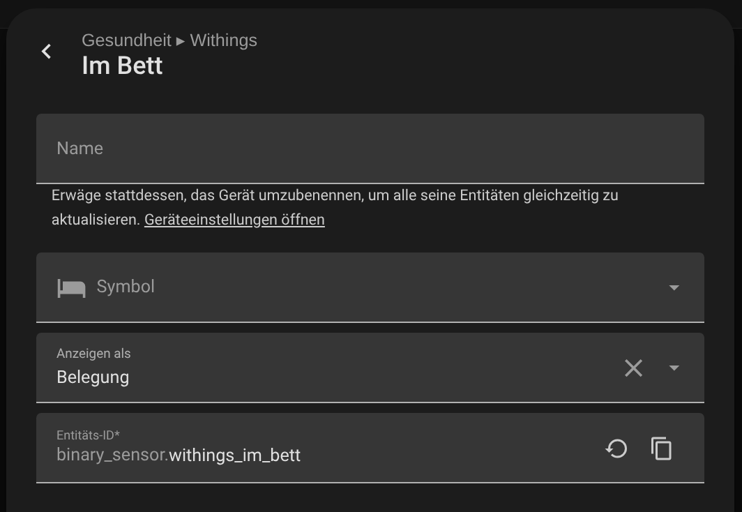Screen dimensions: 742x512
Task: Expand the Symbol picker dropdown arrow
Action: point(674,287)
